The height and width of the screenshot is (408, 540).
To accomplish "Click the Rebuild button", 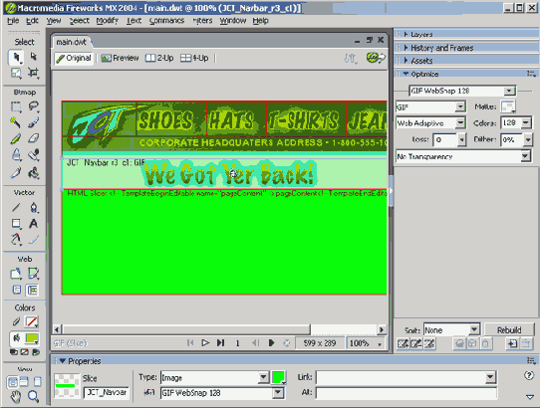I will point(509,330).
